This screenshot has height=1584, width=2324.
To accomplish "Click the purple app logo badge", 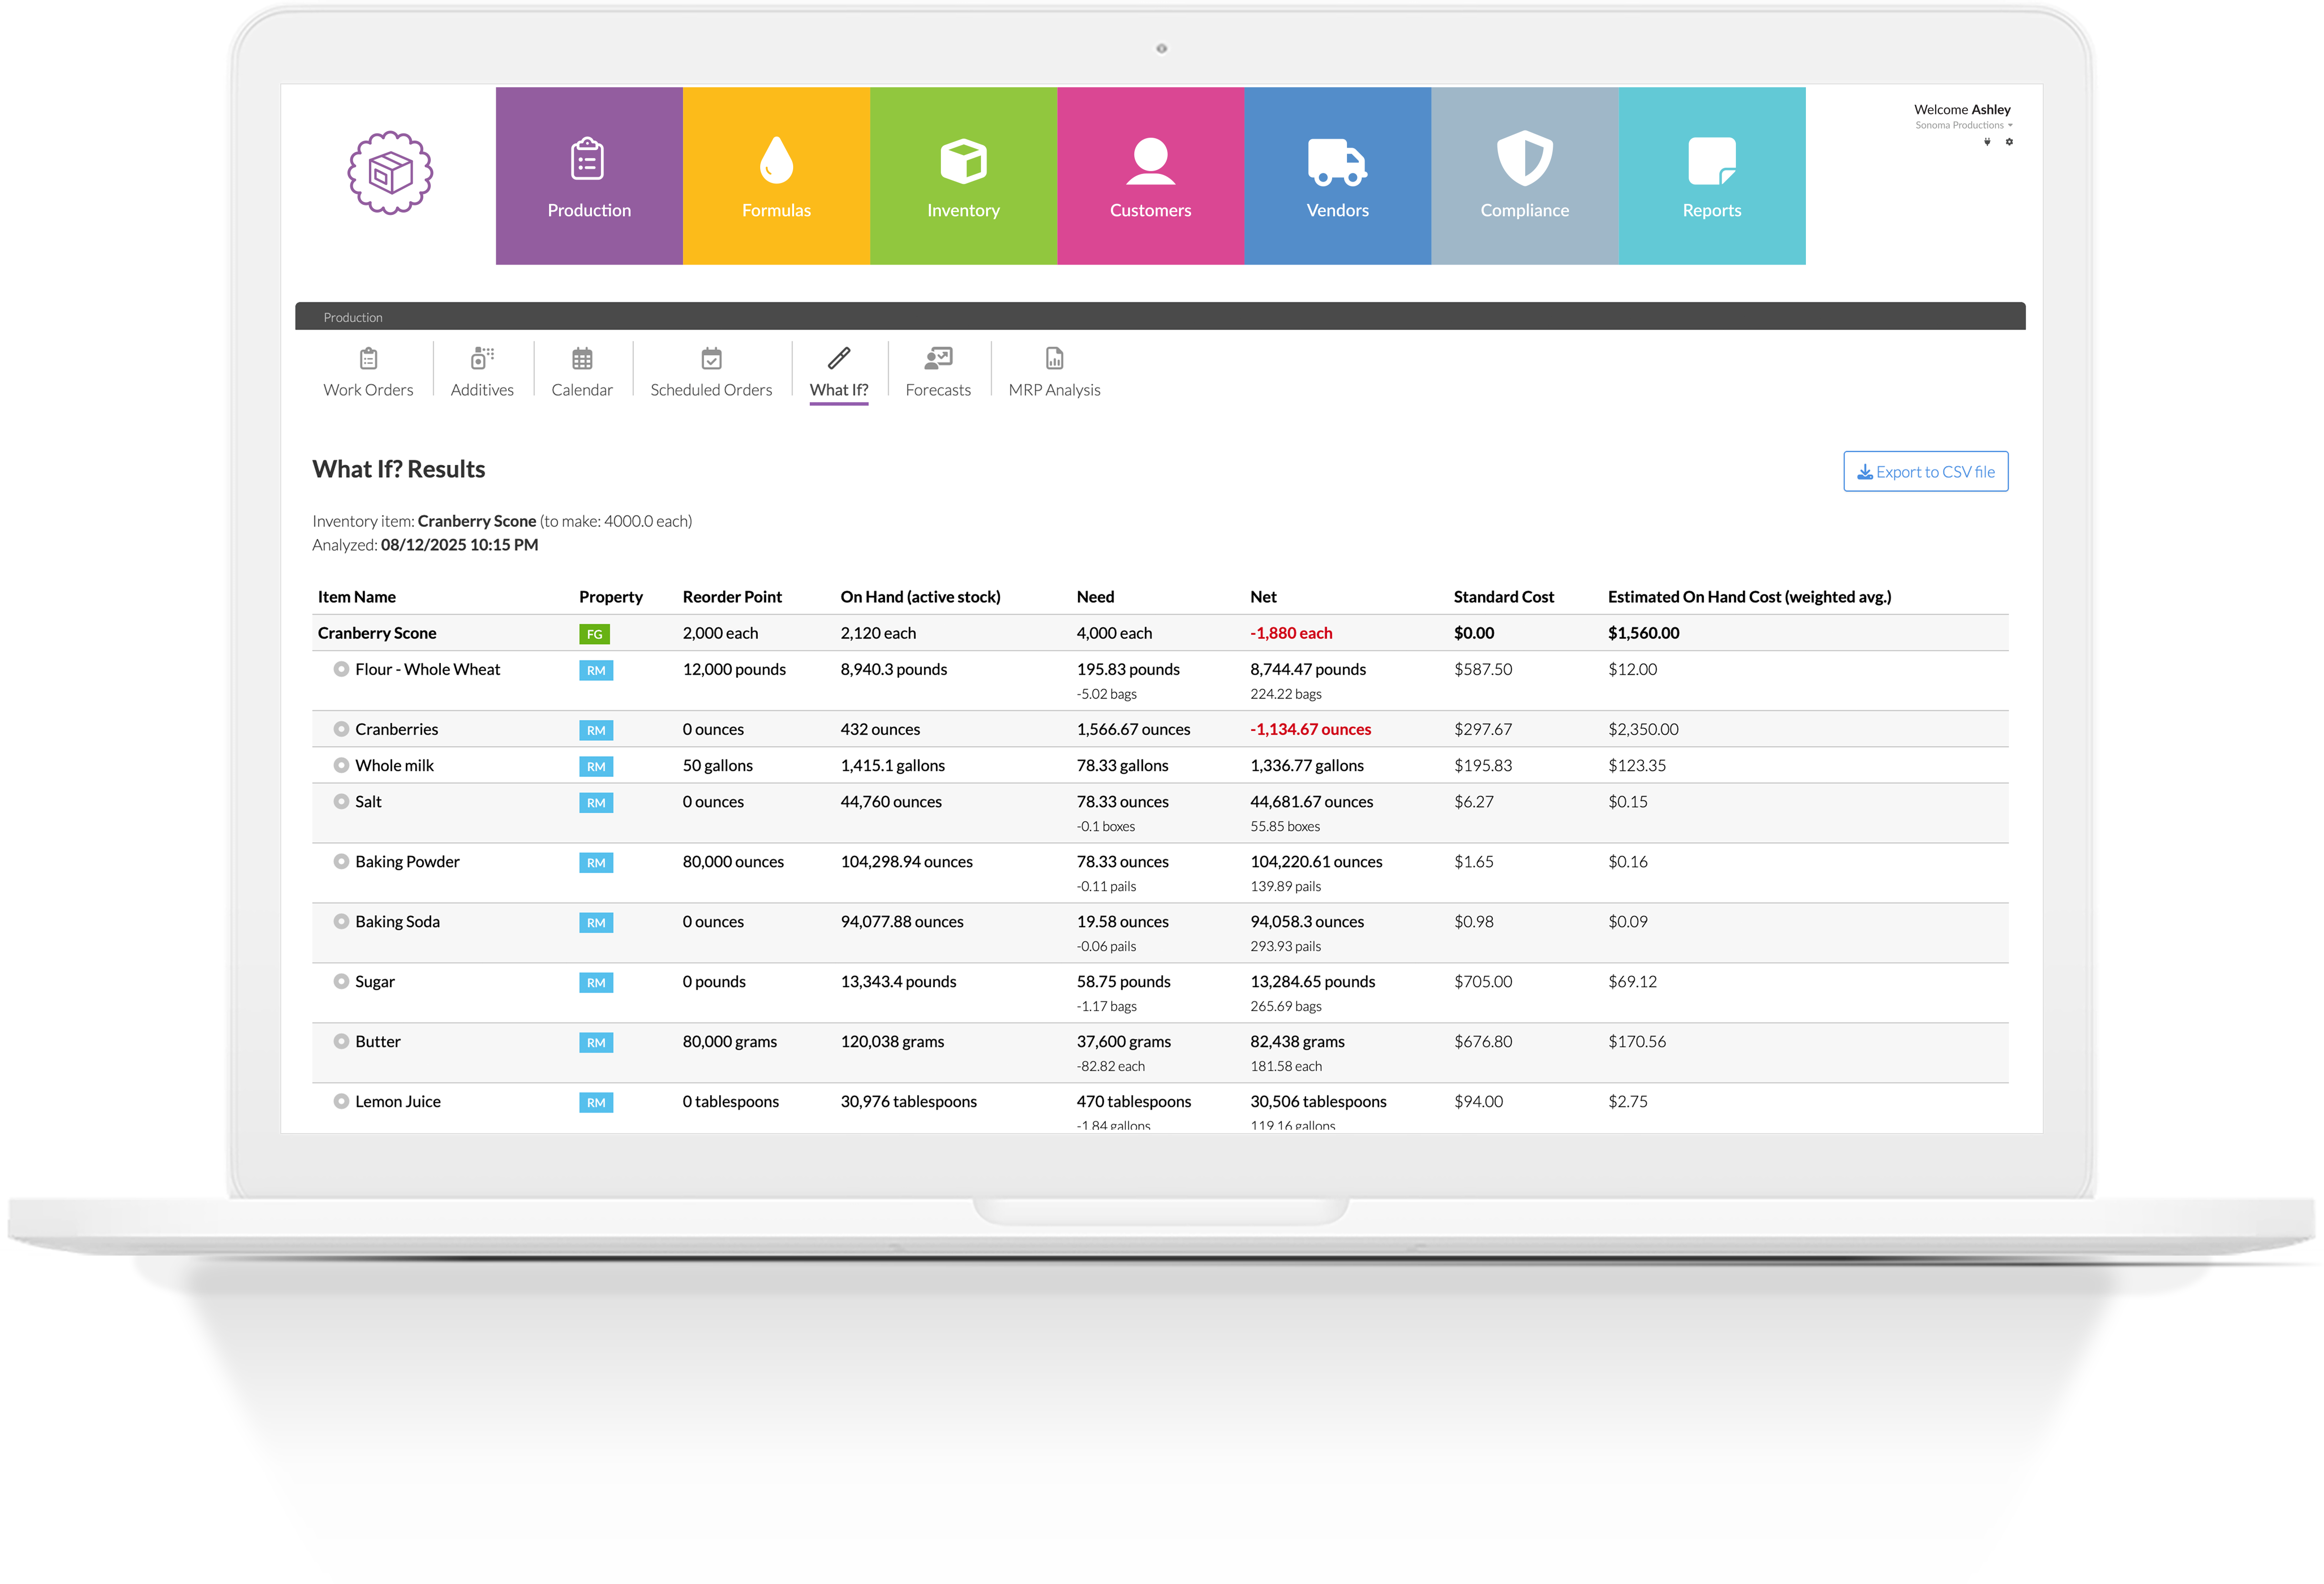I will coord(390,173).
